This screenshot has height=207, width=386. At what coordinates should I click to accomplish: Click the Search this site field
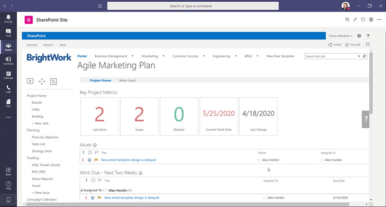331,57
